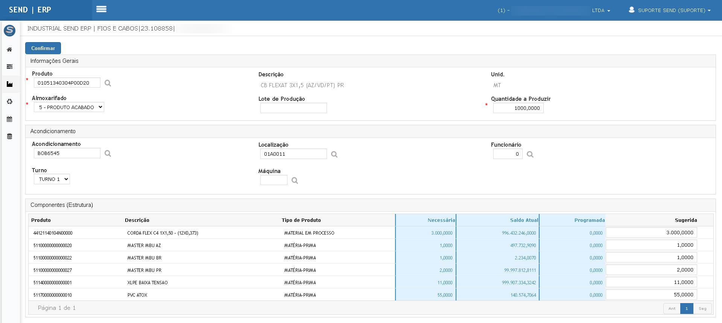Search Acondicionamento with magnifier icon
Image resolution: width=722 pixels, height=323 pixels.
coord(108,153)
